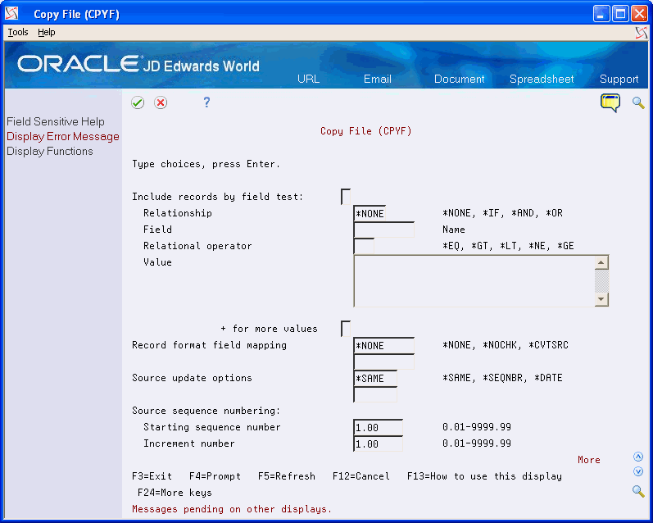The image size is (653, 523).
Task: Click the '+ for more values' box
Action: tap(346, 329)
